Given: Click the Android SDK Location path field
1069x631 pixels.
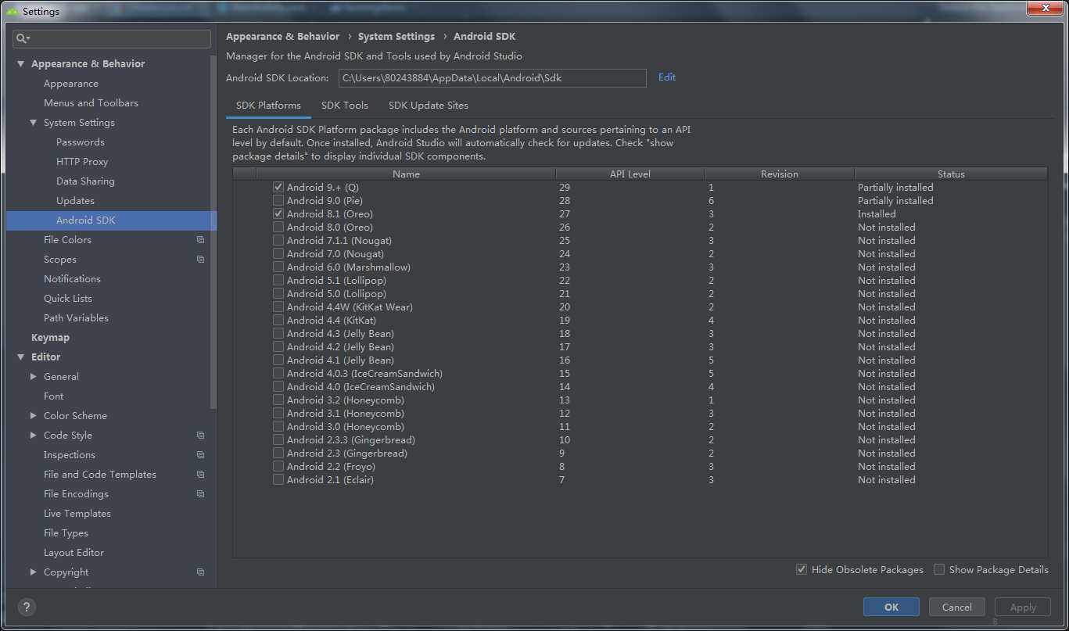Looking at the screenshot, I should (x=493, y=78).
